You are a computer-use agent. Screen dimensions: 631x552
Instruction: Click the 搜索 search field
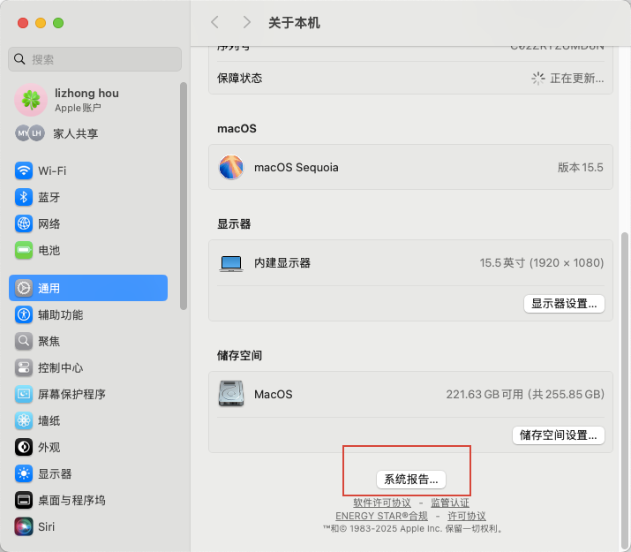click(95, 59)
